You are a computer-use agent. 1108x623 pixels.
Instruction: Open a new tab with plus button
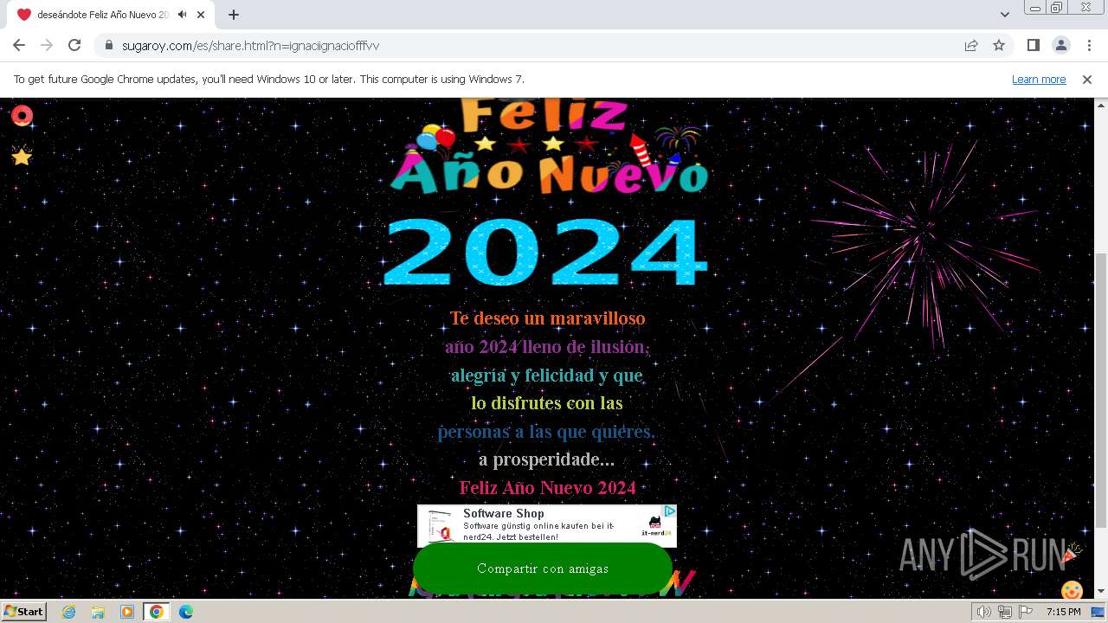click(234, 15)
